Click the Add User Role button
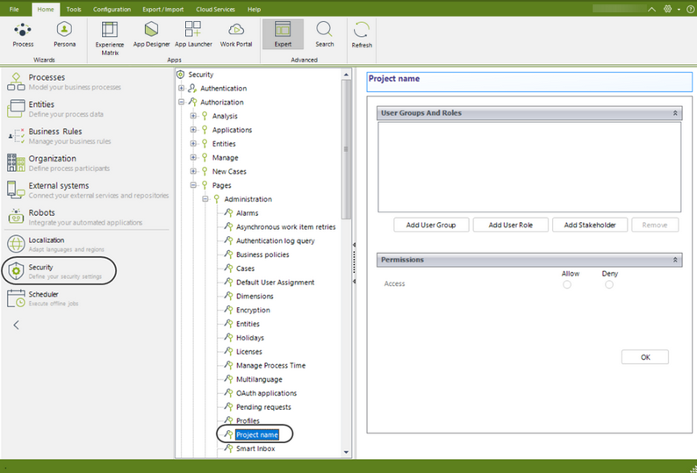This screenshot has width=697, height=473. (510, 225)
